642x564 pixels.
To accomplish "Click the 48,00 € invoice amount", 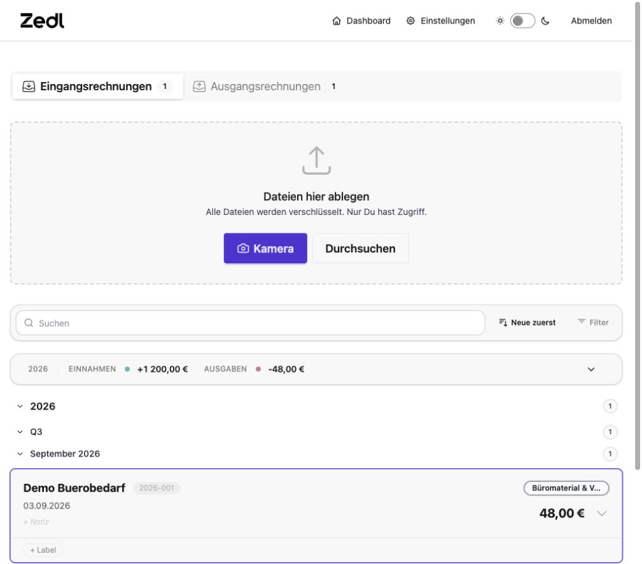I will (x=562, y=513).
